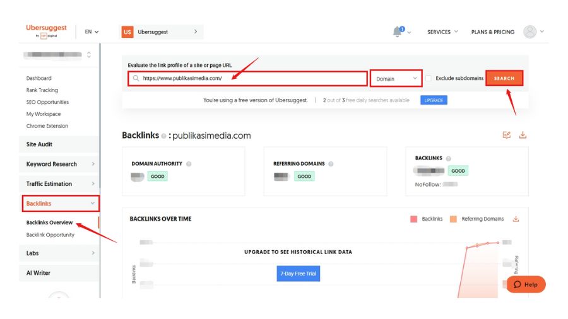Collapse the Backlinks sidebar section
568x319 pixels.
[x=61, y=204]
